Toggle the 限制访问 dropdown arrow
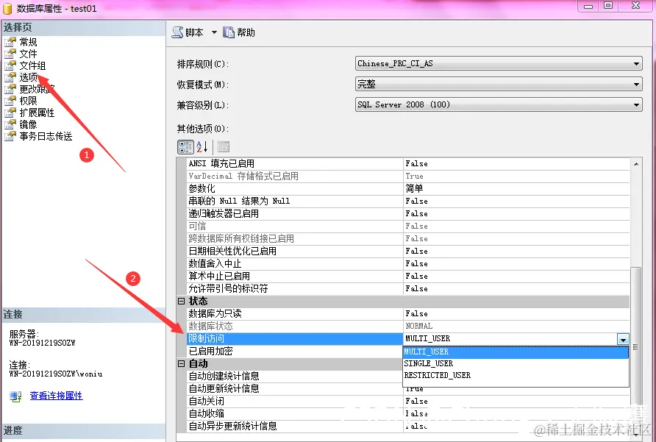 coord(623,339)
